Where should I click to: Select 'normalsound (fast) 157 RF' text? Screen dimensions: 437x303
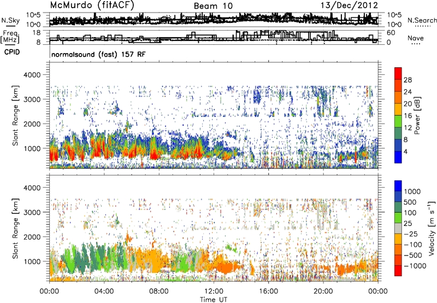pyautogui.click(x=98, y=54)
